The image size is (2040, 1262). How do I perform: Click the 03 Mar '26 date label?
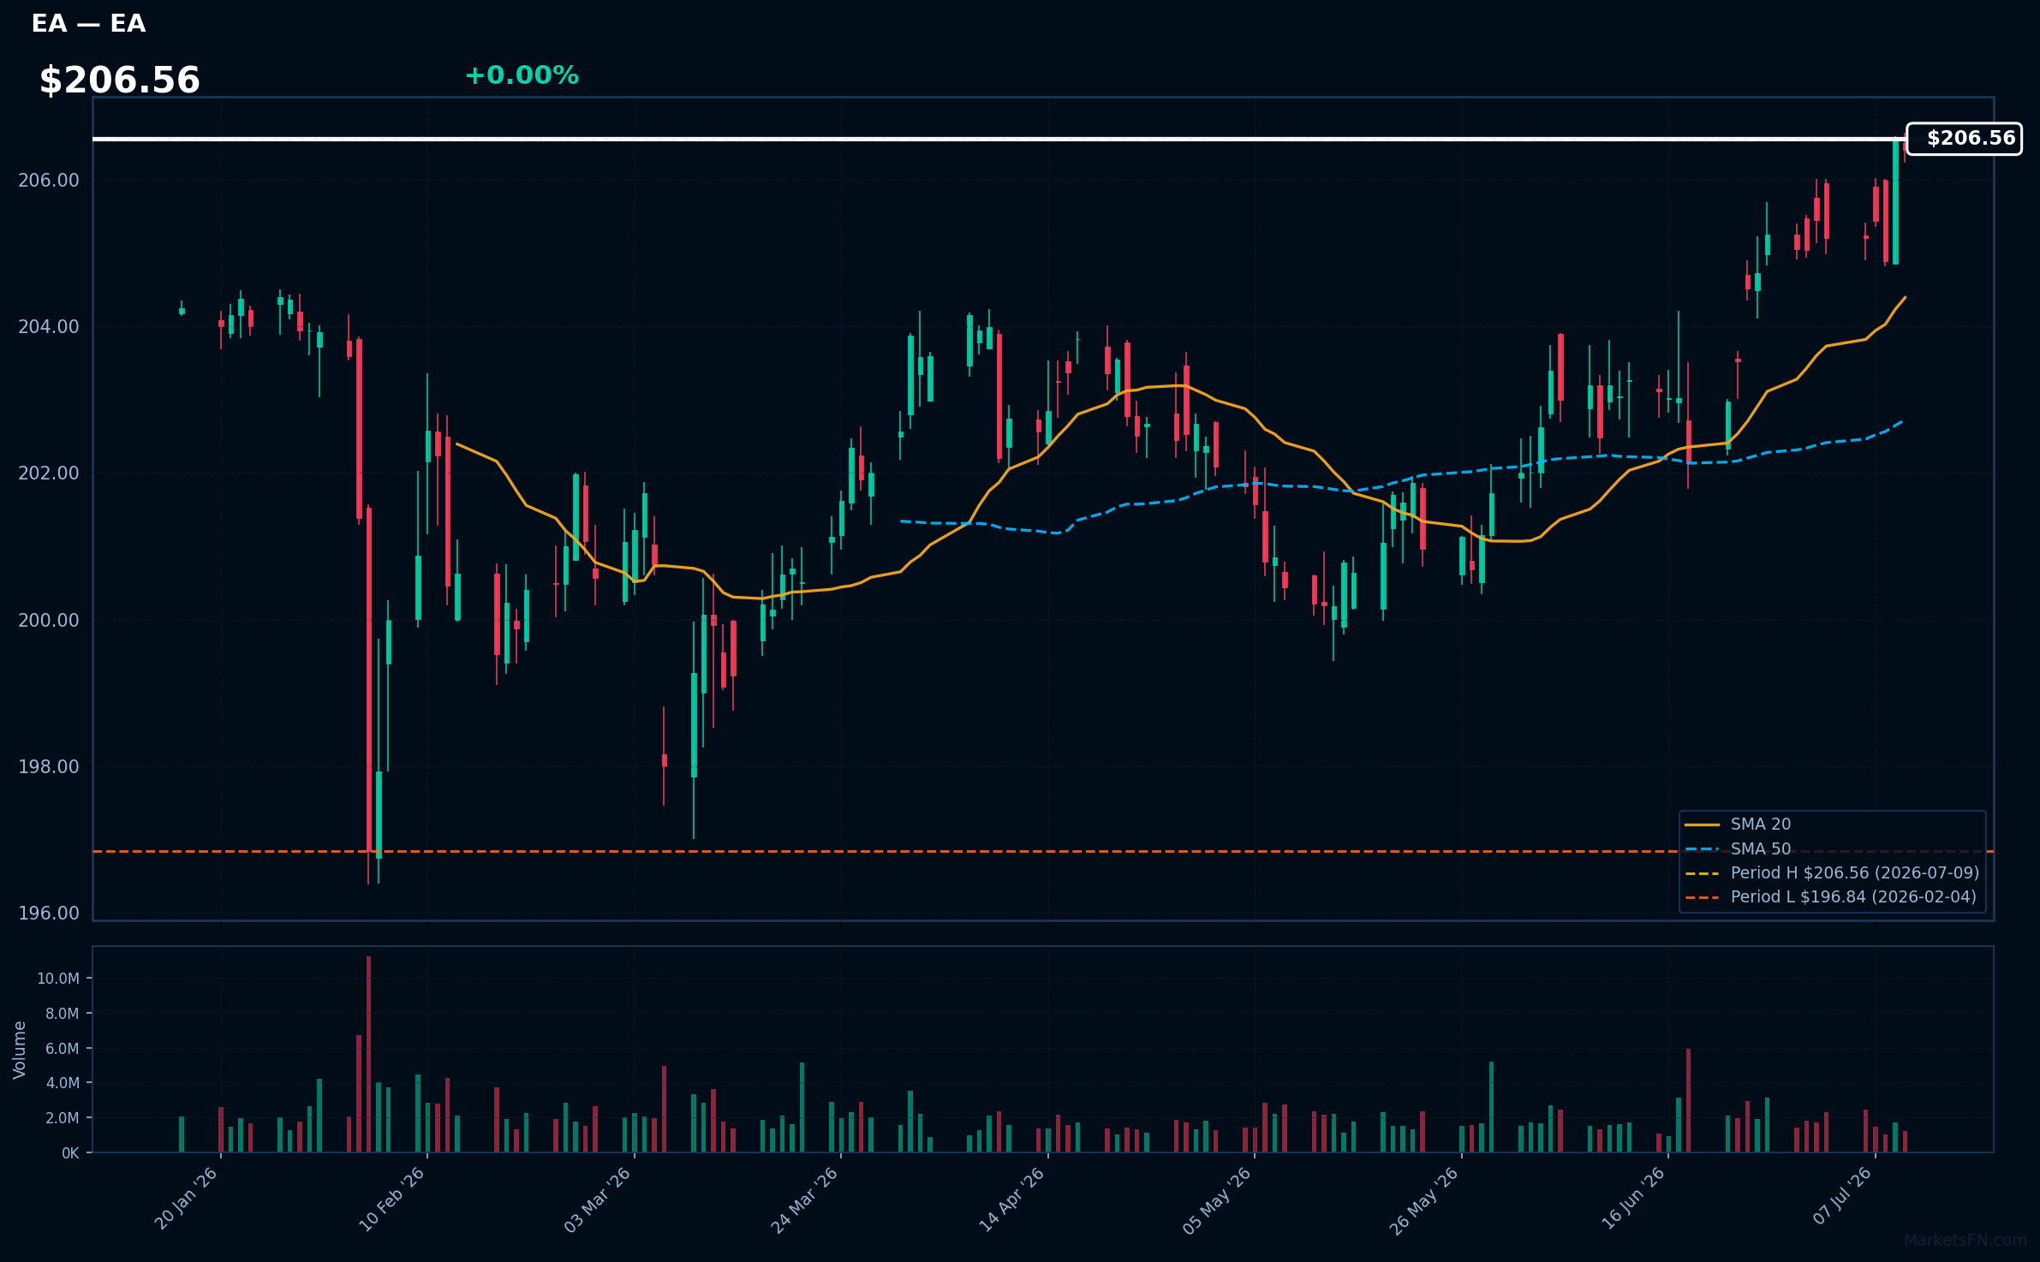click(598, 1199)
